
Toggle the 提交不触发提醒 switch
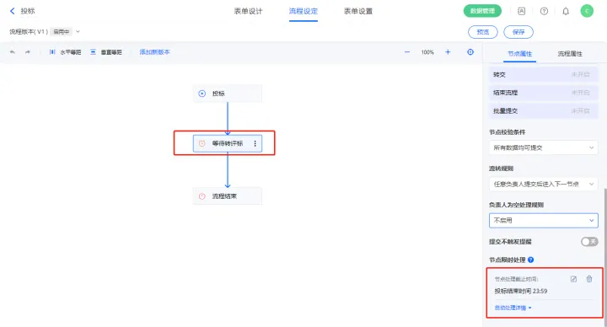tap(589, 242)
